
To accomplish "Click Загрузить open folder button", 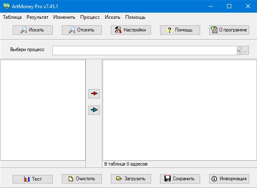I will pyautogui.click(x=131, y=179).
